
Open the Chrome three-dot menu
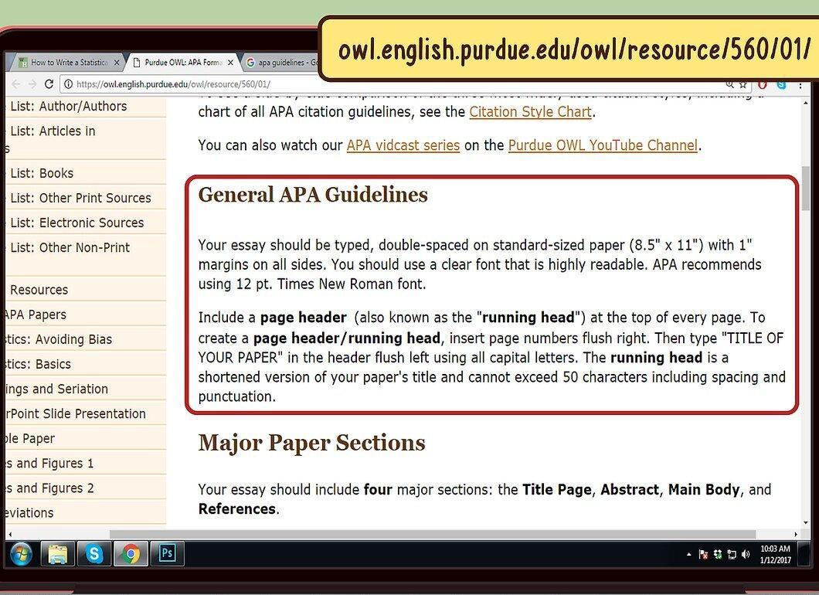tap(800, 85)
